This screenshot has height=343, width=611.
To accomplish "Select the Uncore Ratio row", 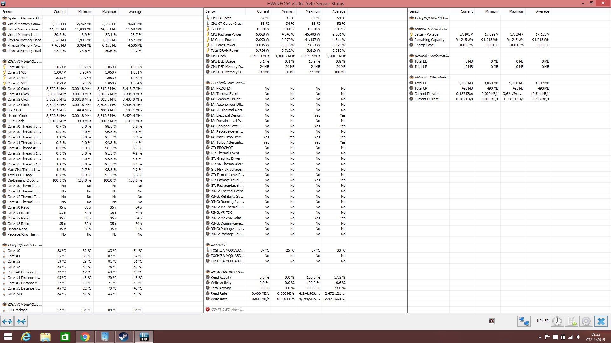I will (x=73, y=229).
